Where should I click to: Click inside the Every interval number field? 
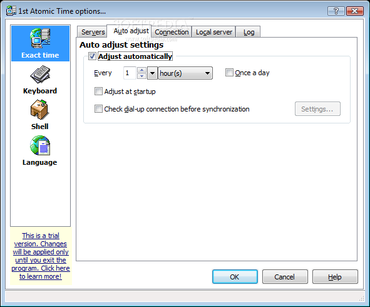tap(130, 73)
